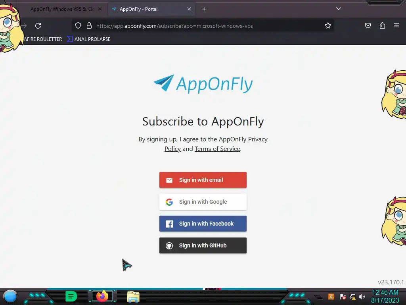Screen dimensions: 406x305
Task: Click the version text v23.170.1
Action: pyautogui.click(x=391, y=282)
